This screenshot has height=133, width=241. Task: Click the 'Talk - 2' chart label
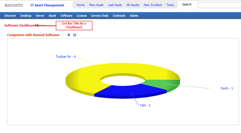(x=145, y=105)
